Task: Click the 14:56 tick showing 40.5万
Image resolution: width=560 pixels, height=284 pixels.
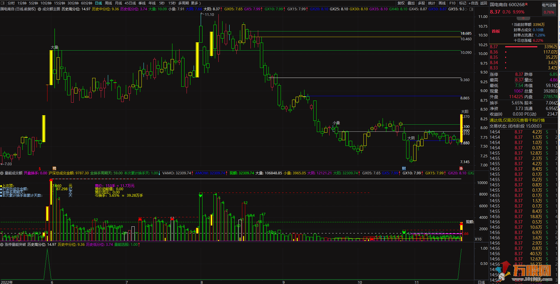Action: tap(523, 254)
